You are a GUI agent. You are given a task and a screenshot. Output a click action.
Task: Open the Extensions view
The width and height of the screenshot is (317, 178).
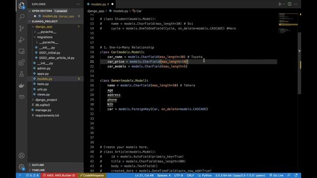[21, 63]
